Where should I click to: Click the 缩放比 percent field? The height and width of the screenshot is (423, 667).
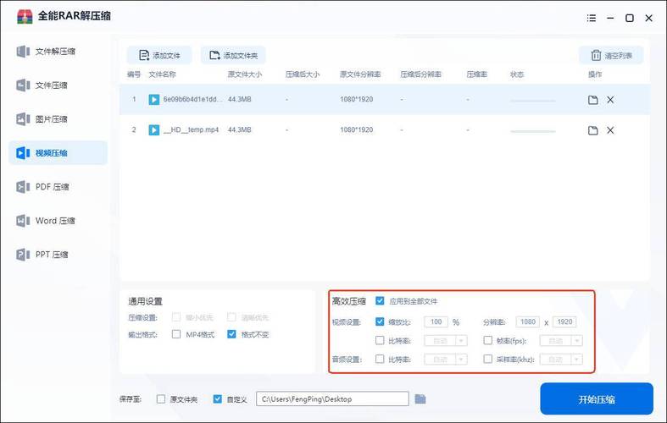pyautogui.click(x=436, y=322)
